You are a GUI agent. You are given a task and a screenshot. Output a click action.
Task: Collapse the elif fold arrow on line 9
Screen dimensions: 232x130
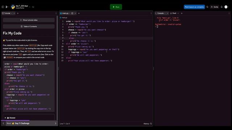click(x=65, y=44)
